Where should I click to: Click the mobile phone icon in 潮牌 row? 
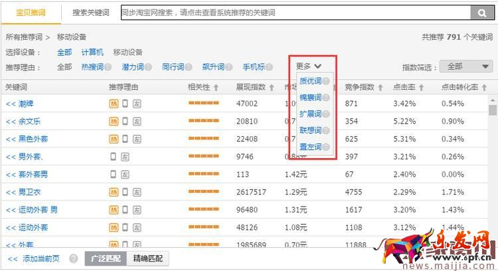(125, 103)
